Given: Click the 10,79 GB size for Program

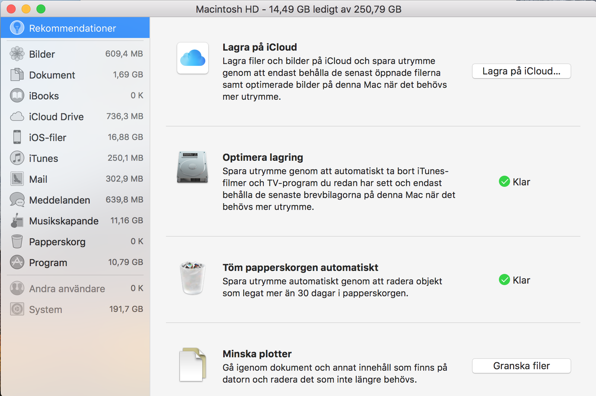Looking at the screenshot, I should click(126, 262).
